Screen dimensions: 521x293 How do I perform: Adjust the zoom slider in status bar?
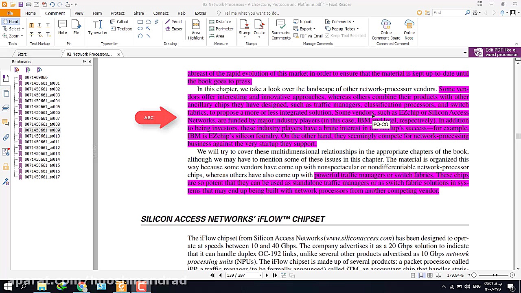point(496,276)
